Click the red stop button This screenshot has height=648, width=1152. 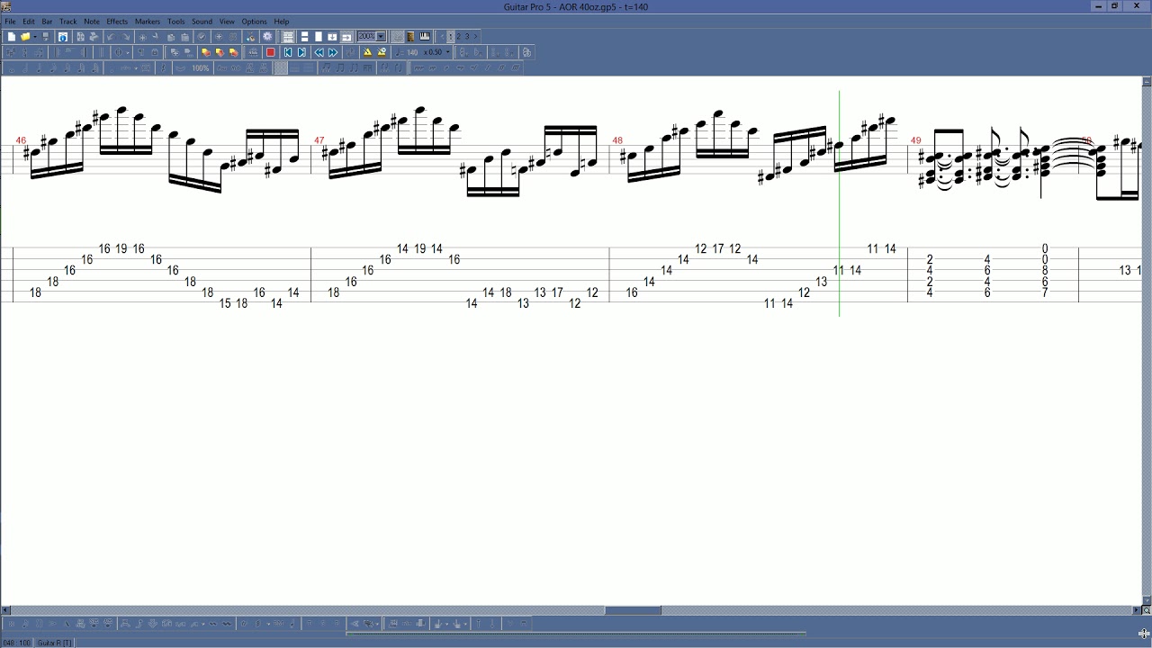point(270,52)
